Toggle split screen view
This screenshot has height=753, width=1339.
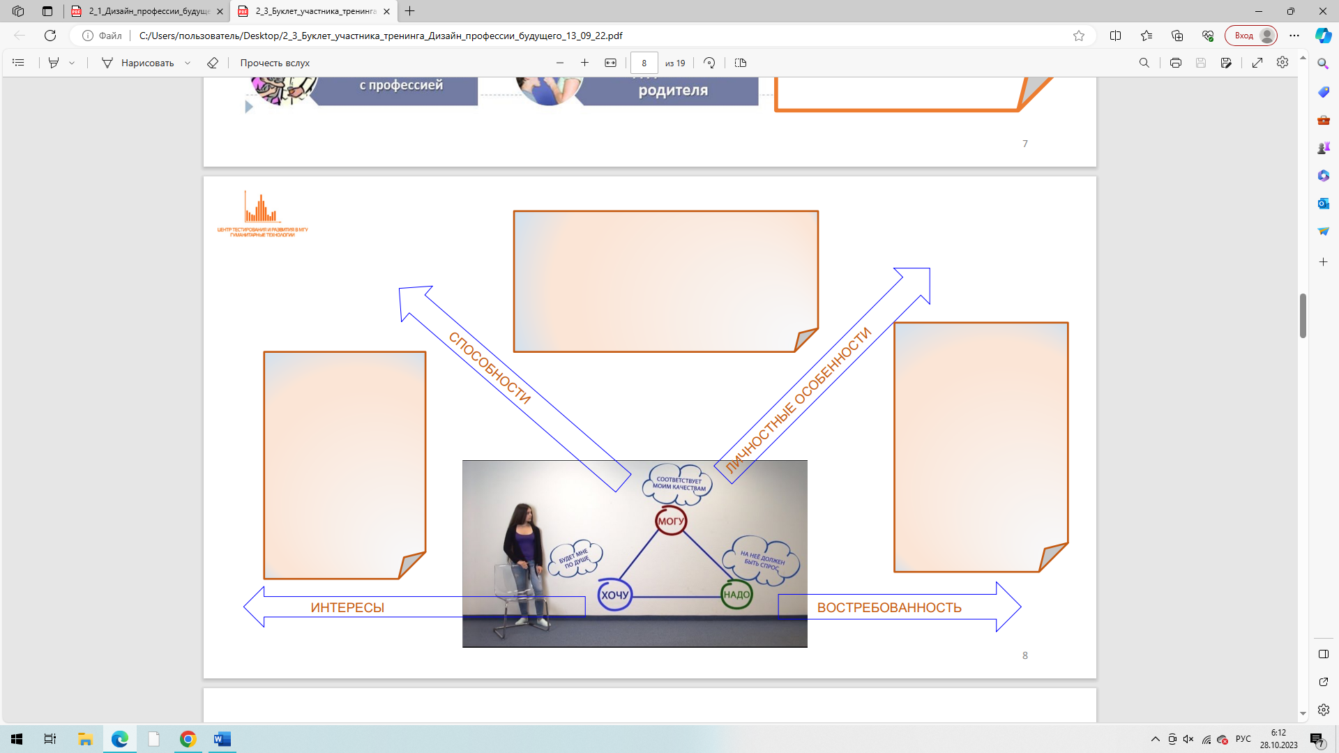(x=1115, y=36)
